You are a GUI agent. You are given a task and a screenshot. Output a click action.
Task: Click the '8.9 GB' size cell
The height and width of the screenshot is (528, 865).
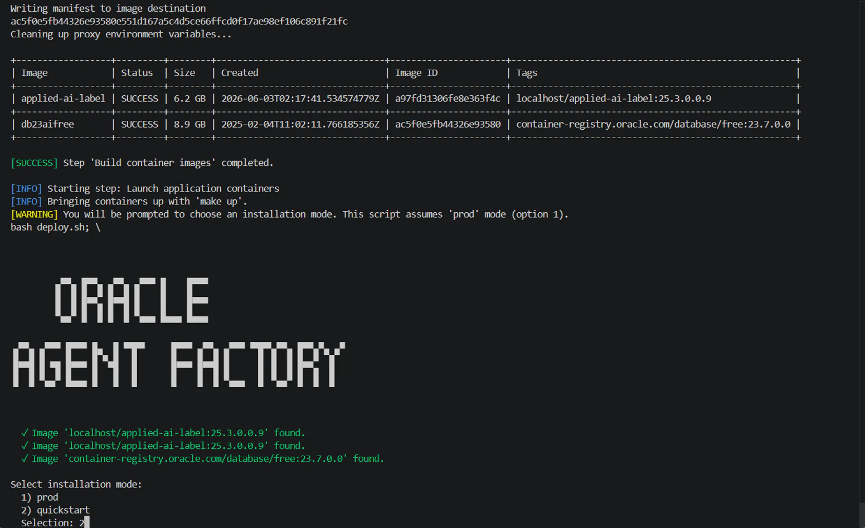189,124
